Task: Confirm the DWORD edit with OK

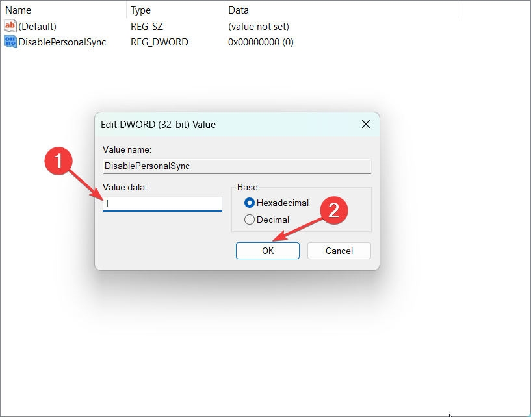Action: (268, 251)
